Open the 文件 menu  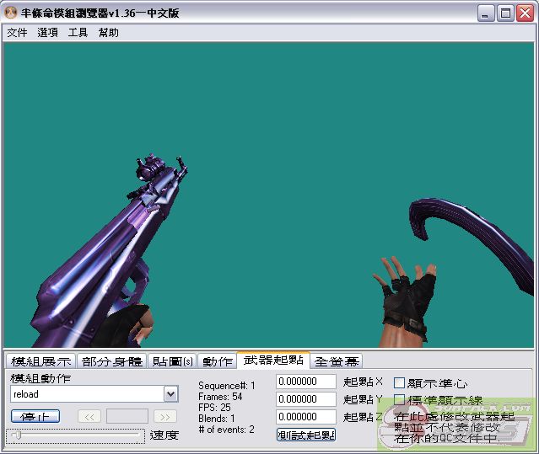click(17, 33)
